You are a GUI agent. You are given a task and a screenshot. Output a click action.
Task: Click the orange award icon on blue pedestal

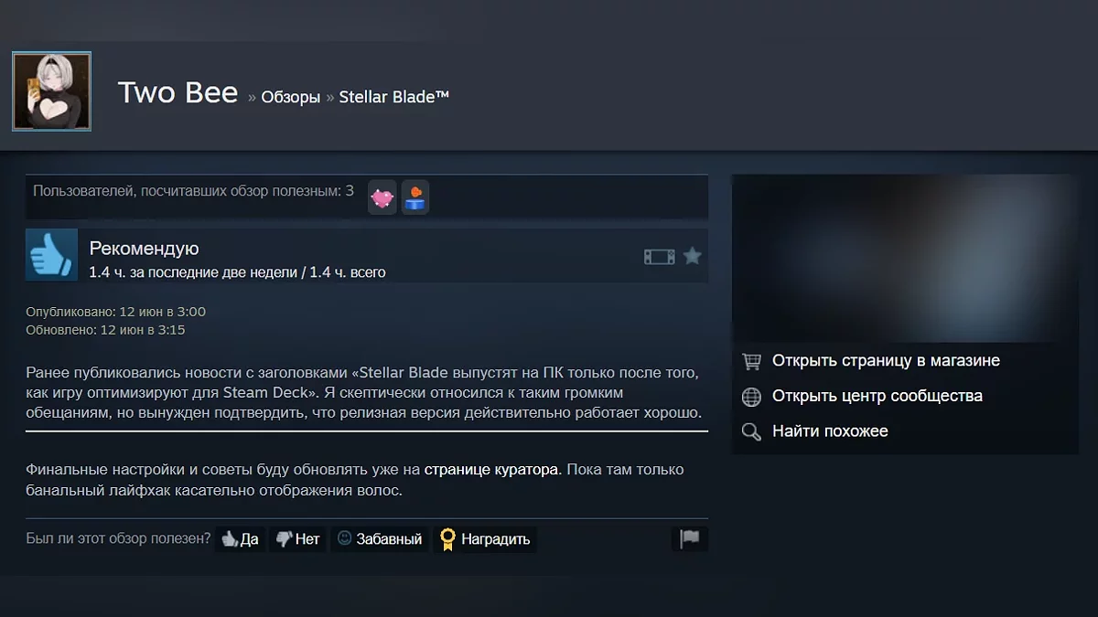click(415, 197)
